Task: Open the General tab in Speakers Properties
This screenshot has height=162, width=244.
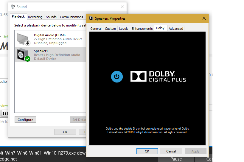Action: tap(96, 29)
